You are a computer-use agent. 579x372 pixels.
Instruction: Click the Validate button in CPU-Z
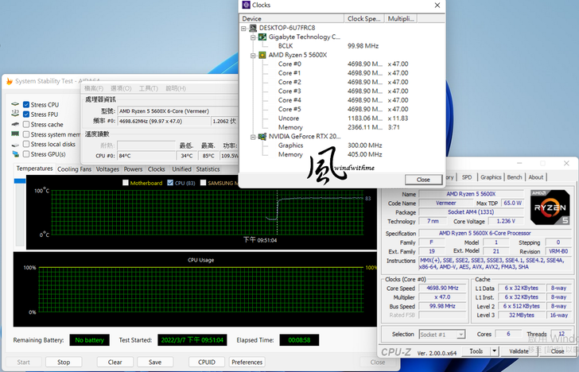519,351
